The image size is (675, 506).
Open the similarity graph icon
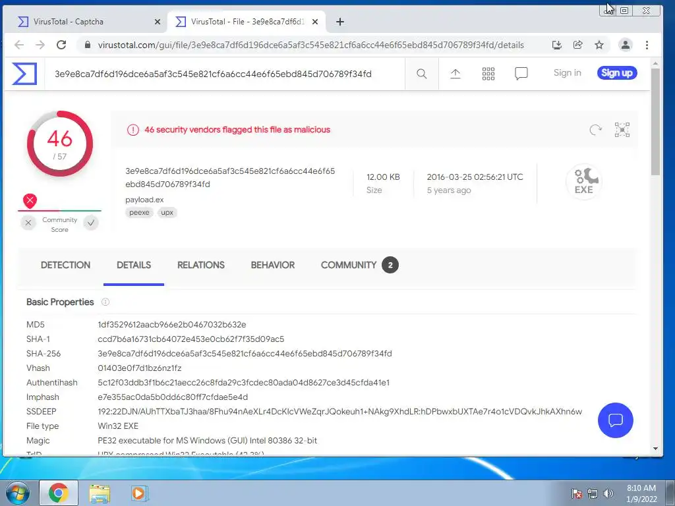click(622, 130)
